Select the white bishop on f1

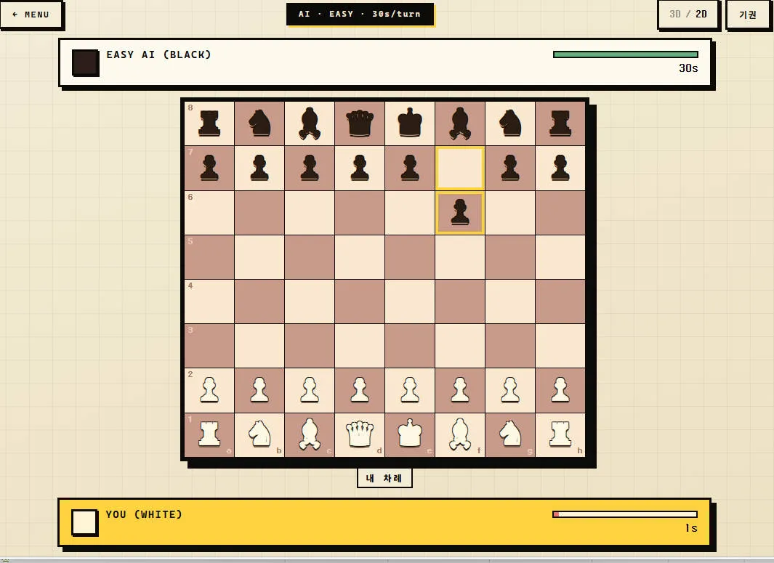pyautogui.click(x=460, y=434)
